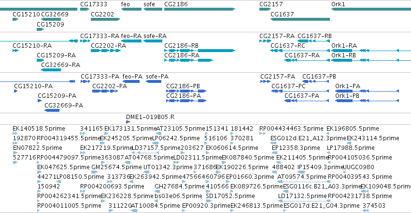Click the CG2202-PA protein label

click(x=110, y=86)
